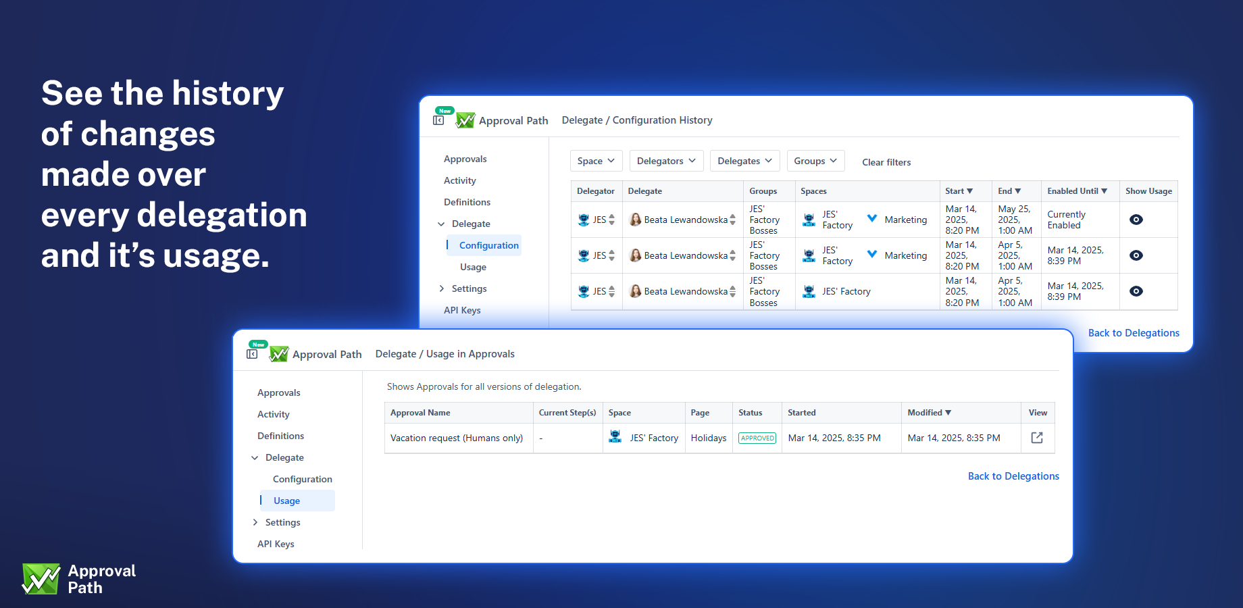Sort by Enabled Until column
The image size is (1243, 608).
pyautogui.click(x=1077, y=191)
